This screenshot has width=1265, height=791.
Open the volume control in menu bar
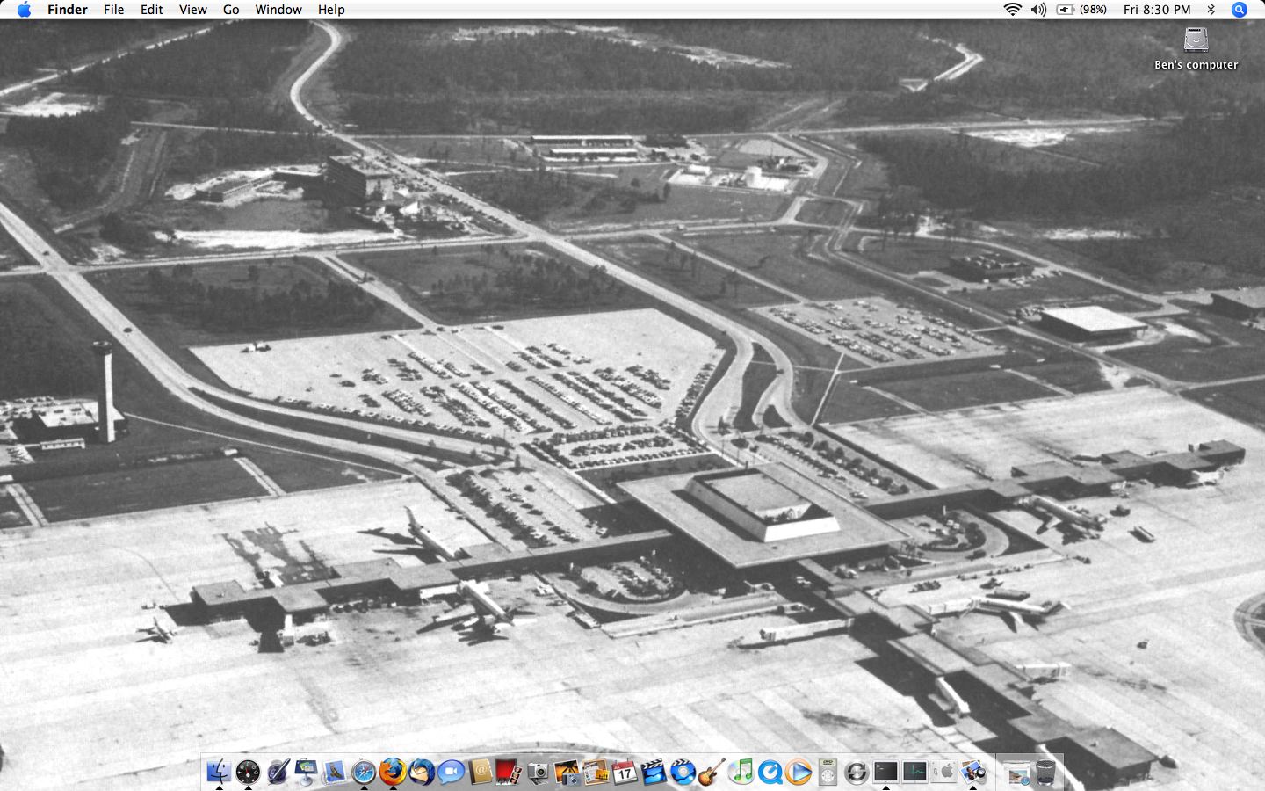point(1038,10)
